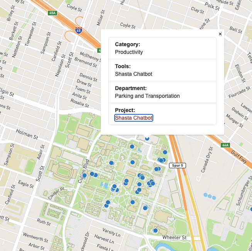Click the Spur 5 road badge
Viewport: 252px width, 251px height.
178,166
